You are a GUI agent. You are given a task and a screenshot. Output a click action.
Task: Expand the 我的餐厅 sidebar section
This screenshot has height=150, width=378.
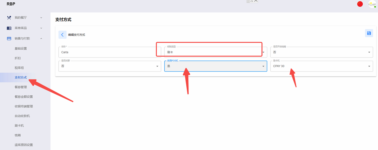pyautogui.click(x=41, y=17)
